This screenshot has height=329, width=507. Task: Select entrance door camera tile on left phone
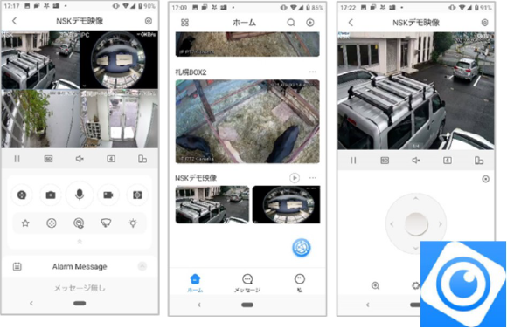click(119, 119)
